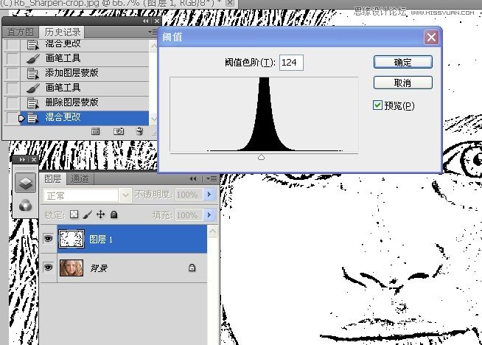
Task: Open the history panel flyout menu
Action: click(x=152, y=32)
